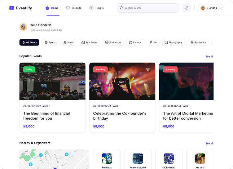Open the Realvest organizer card
The image size is (233, 169).
click(x=107, y=159)
